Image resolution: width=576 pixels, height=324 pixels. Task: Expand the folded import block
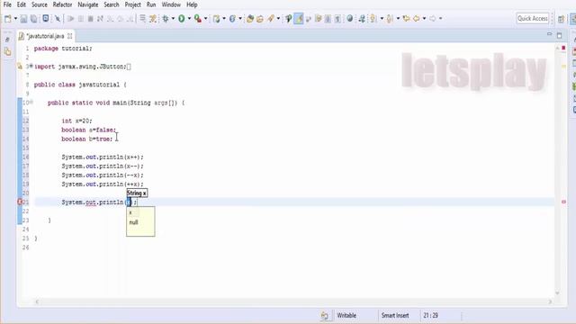pyautogui.click(x=31, y=67)
